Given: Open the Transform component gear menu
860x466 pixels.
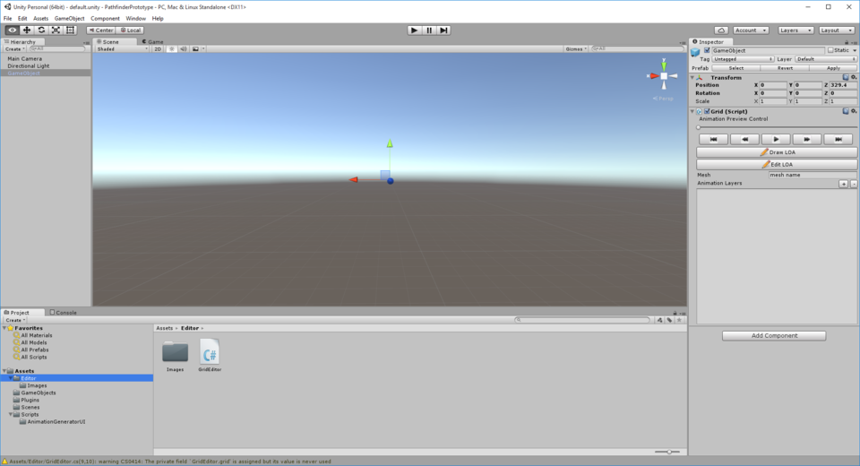Looking at the screenshot, I should point(853,77).
